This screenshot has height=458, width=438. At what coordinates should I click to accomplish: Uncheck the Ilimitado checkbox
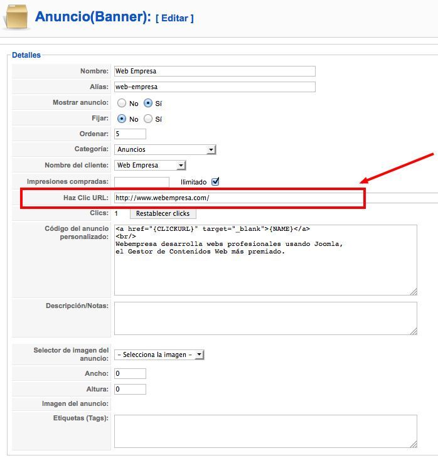coord(215,182)
